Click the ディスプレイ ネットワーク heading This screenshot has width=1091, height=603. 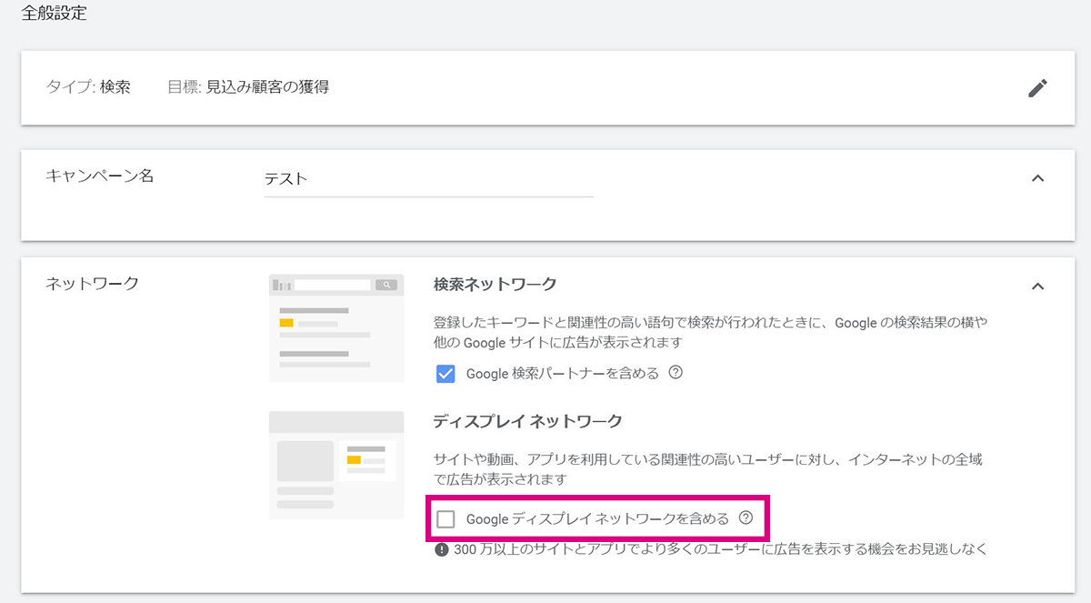[528, 420]
